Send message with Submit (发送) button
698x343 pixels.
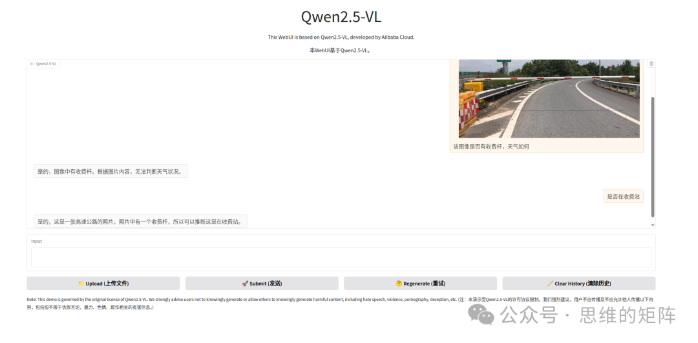tap(262, 284)
